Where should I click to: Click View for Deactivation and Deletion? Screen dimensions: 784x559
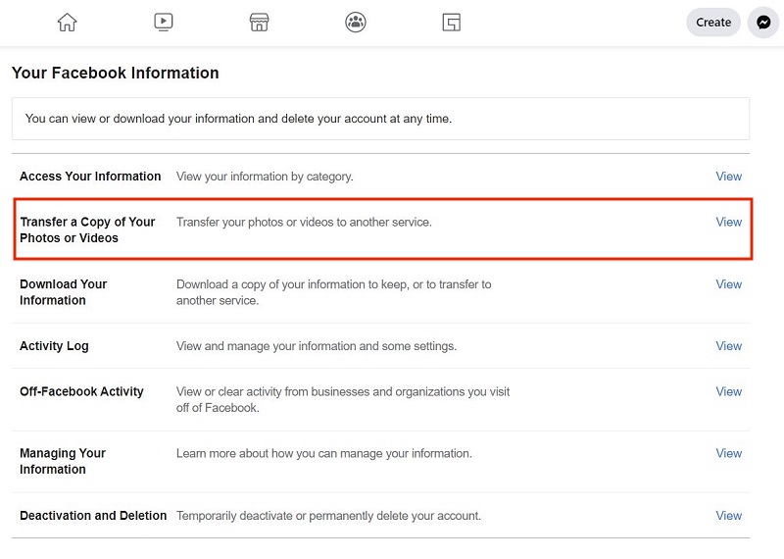[x=728, y=516]
